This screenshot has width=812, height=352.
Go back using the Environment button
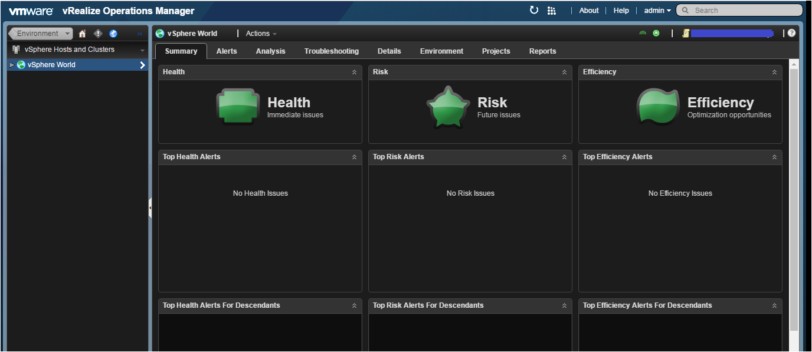coord(40,34)
